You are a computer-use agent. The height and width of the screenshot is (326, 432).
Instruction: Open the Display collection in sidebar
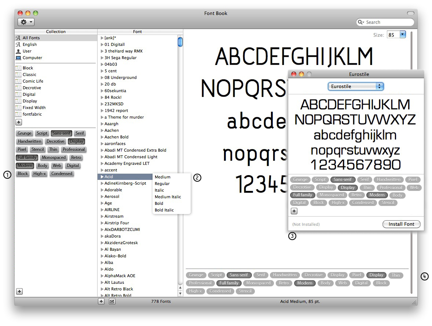coord(56,101)
